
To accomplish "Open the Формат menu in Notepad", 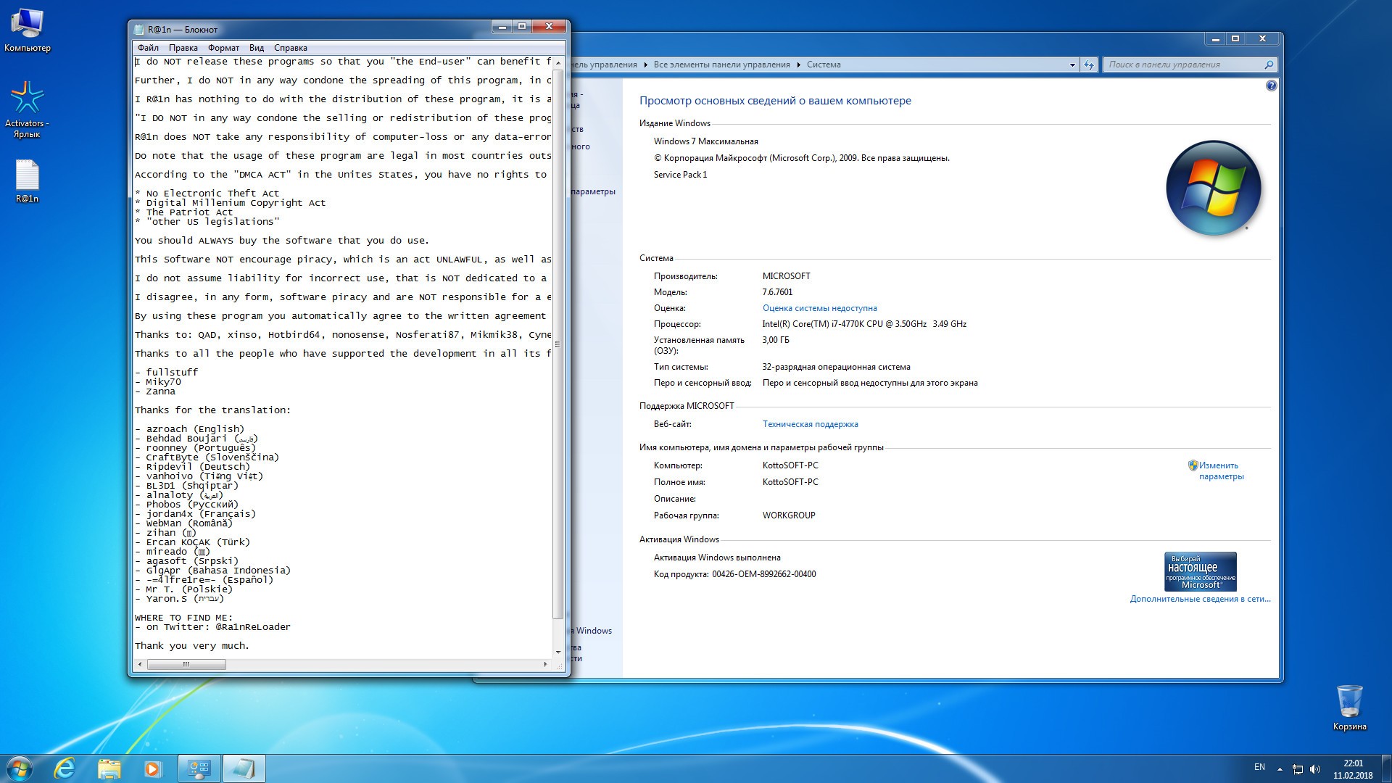I will 223,48.
